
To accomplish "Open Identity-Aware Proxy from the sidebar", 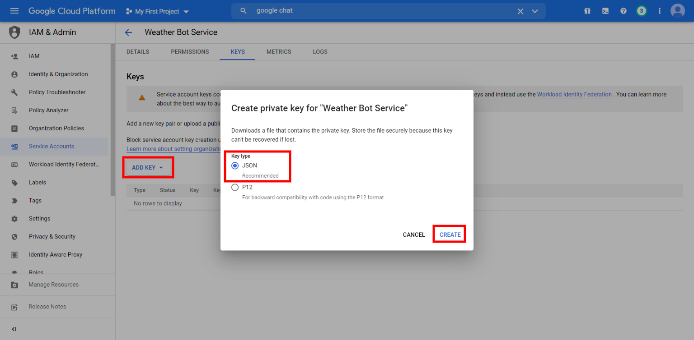I will pos(55,254).
